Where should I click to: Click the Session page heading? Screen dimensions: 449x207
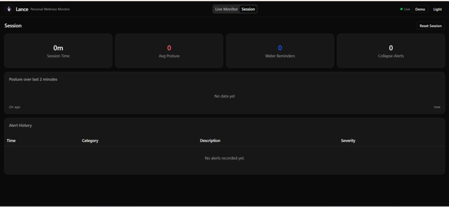[13, 26]
